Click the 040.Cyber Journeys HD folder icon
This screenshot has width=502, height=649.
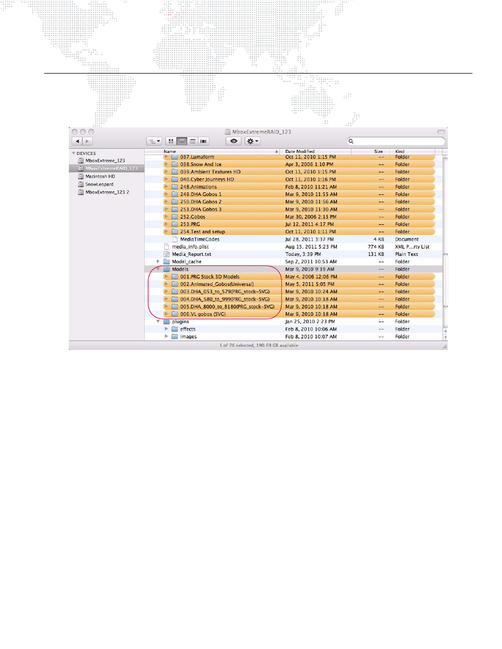tap(175, 179)
